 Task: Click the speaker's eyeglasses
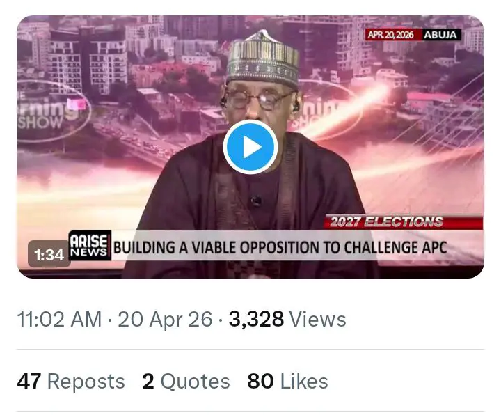point(260,99)
